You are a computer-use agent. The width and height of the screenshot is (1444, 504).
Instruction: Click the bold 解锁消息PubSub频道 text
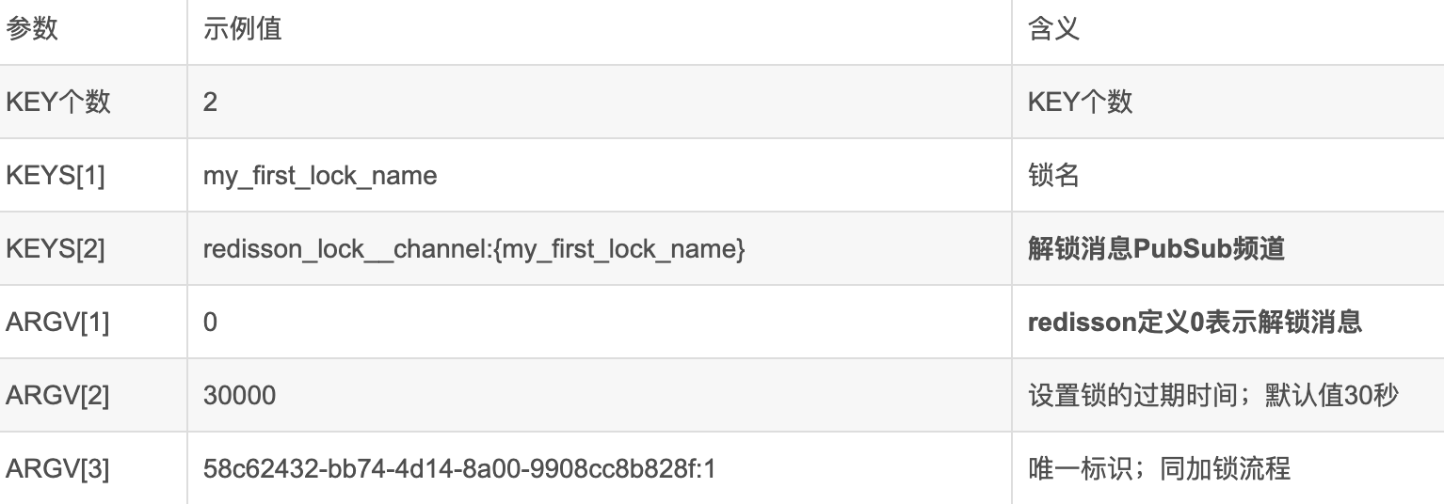(x=1156, y=249)
